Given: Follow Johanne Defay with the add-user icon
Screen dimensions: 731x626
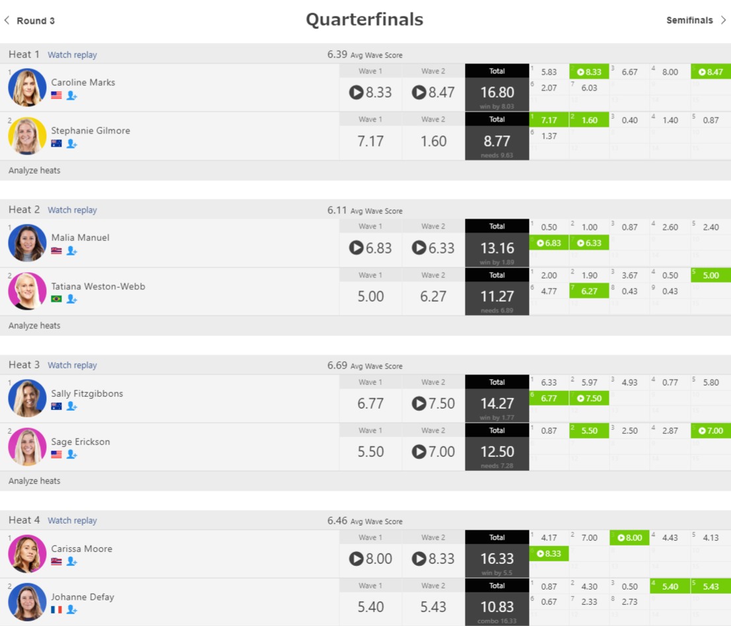Looking at the screenshot, I should click(71, 609).
